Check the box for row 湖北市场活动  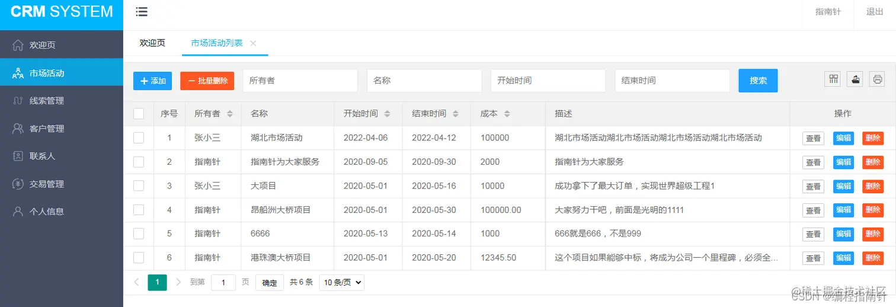click(139, 137)
